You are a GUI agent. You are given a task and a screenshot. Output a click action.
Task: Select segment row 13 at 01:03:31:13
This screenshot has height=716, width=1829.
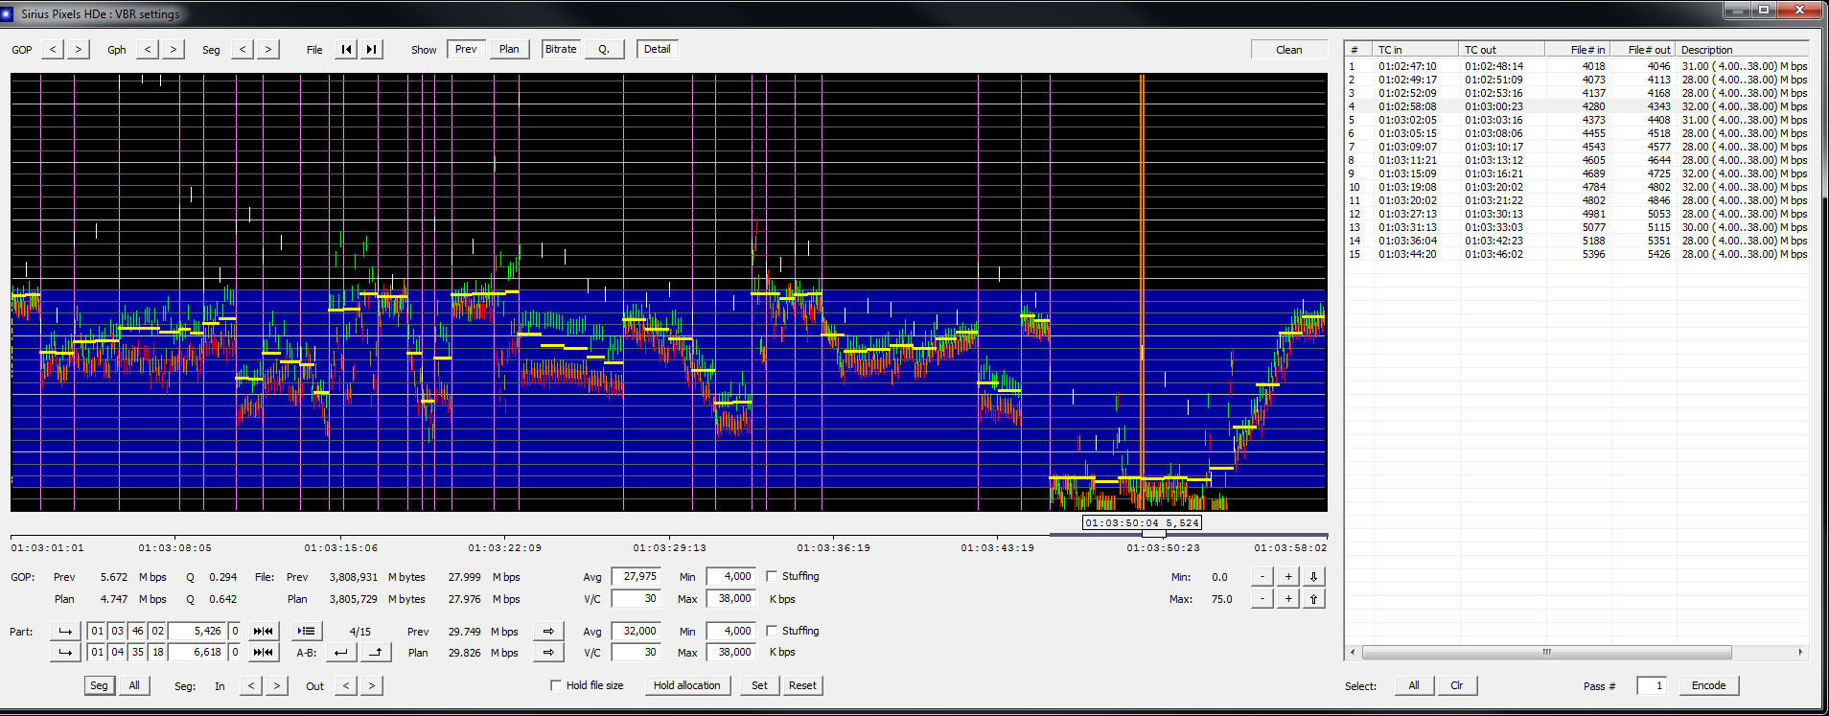tap(1576, 227)
